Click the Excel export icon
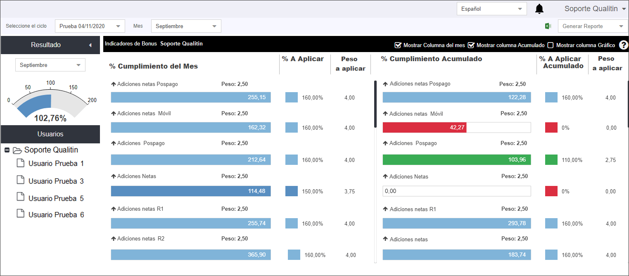Screen dimensions: 629x276 (548, 26)
